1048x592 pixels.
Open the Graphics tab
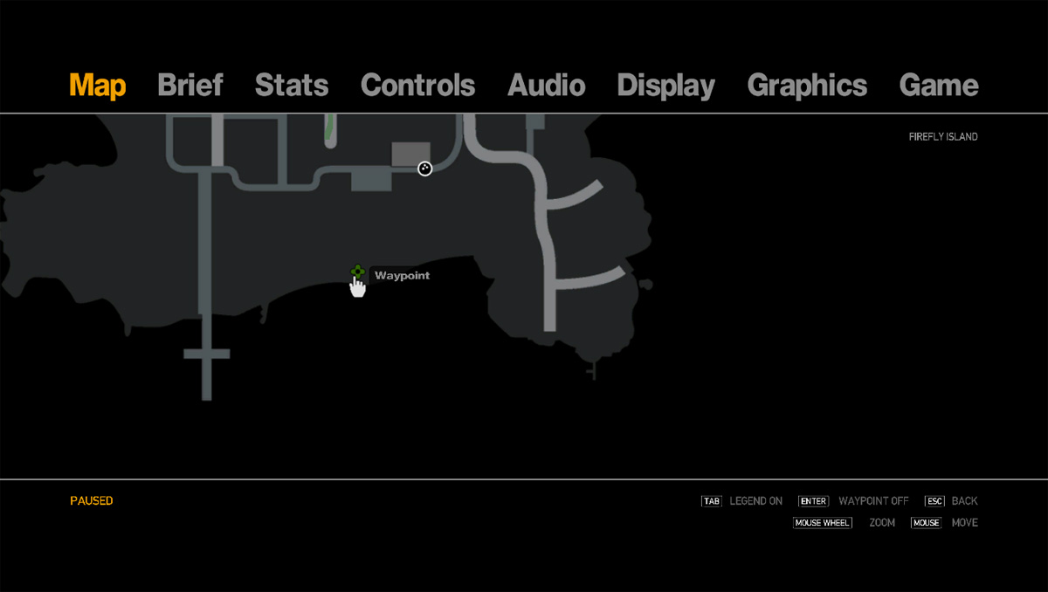coord(807,86)
